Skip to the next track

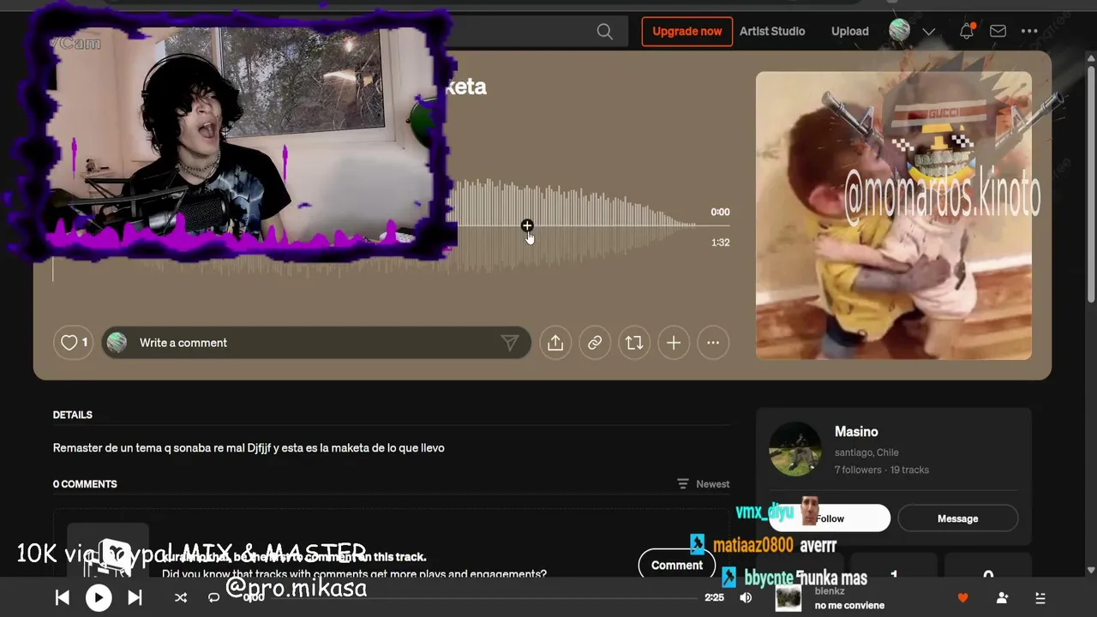click(x=135, y=598)
